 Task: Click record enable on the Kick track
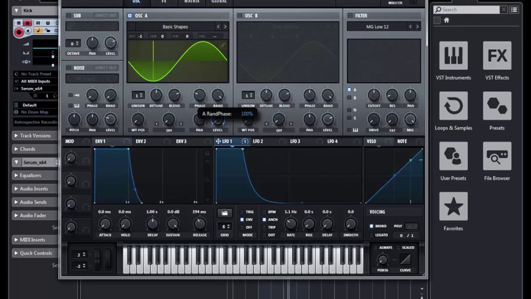(x=19, y=32)
